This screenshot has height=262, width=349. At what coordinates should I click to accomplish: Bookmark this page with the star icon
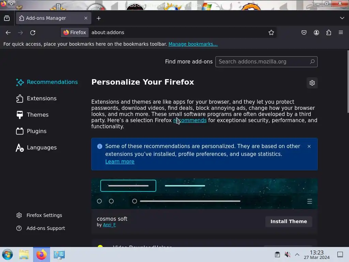(x=271, y=32)
